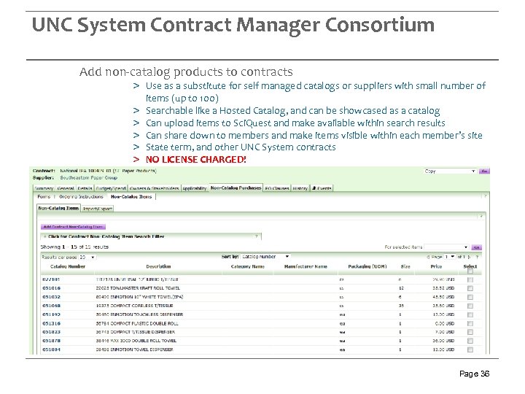Open catalog number 051192 link

coord(51,314)
